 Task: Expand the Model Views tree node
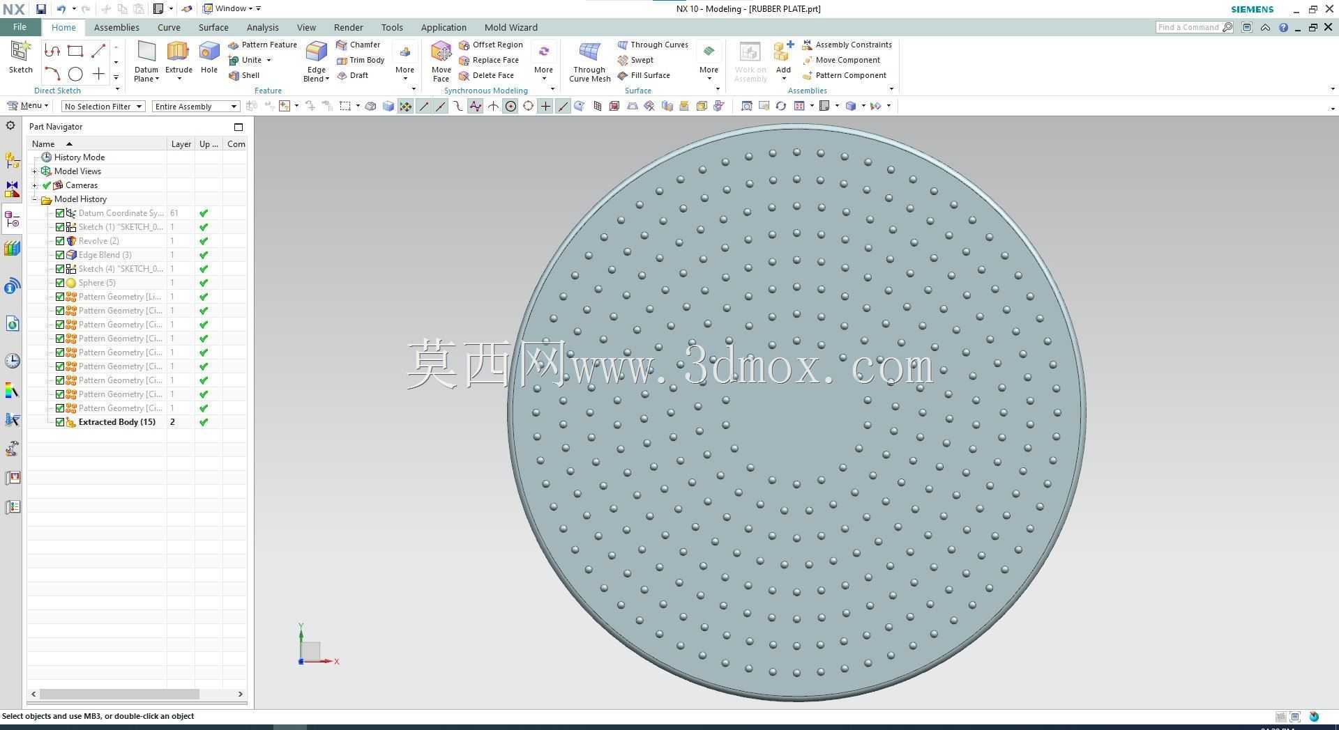(35, 171)
